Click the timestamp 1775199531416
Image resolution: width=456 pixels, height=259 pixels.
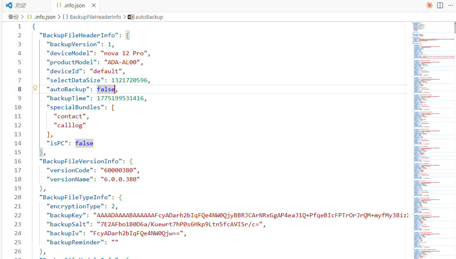120,98
